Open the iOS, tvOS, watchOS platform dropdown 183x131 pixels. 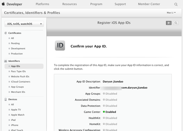point(24,24)
